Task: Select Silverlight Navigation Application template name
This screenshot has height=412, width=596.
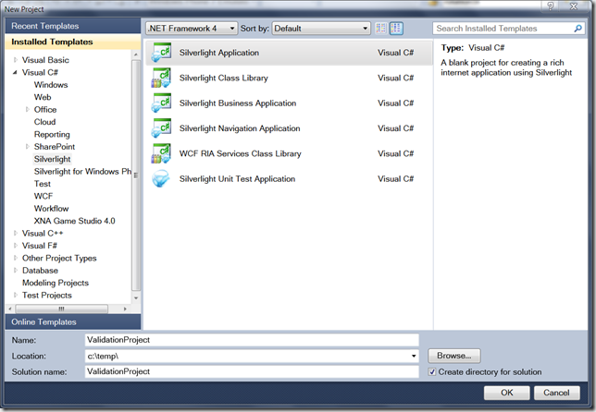Action: [x=240, y=128]
